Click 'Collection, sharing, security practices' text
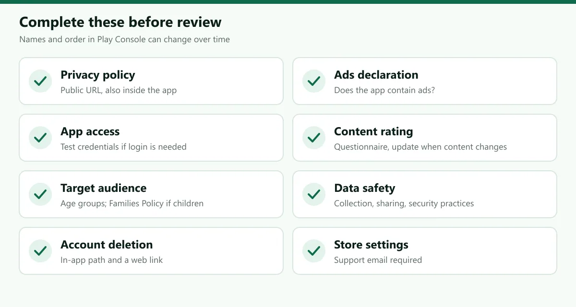This screenshot has height=307, width=576. [404, 203]
